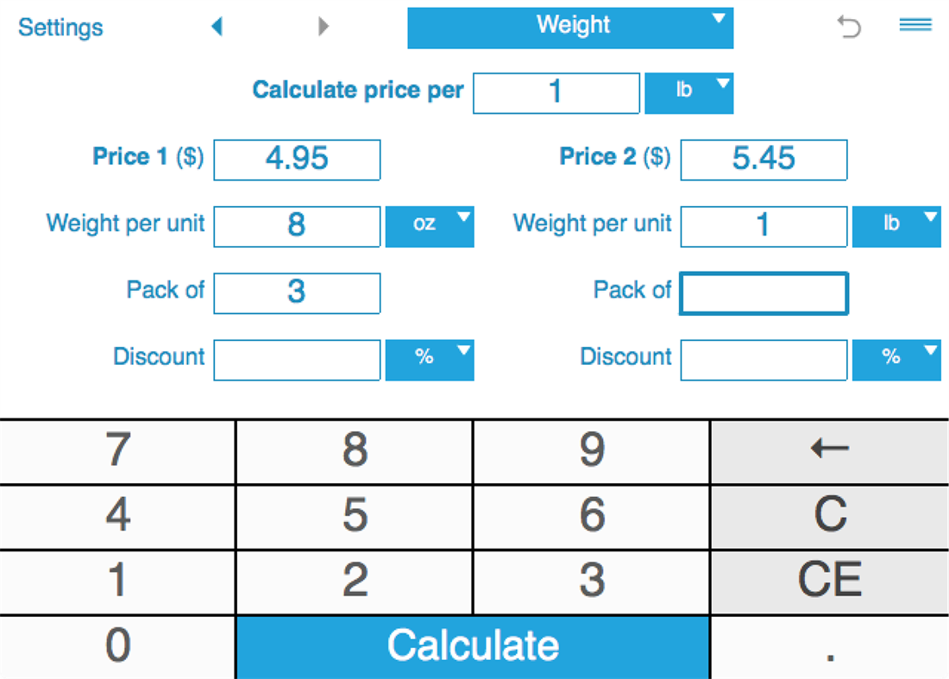Click the Weight per unit field showing 8

coord(297,226)
